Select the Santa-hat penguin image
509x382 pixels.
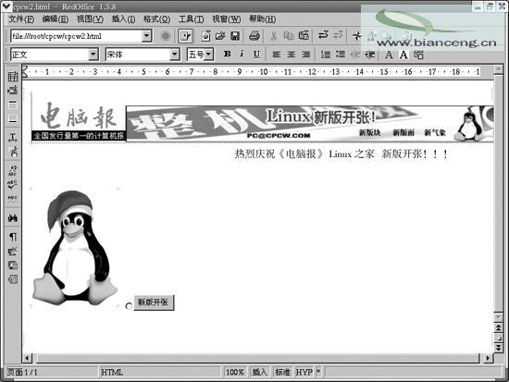(74, 248)
